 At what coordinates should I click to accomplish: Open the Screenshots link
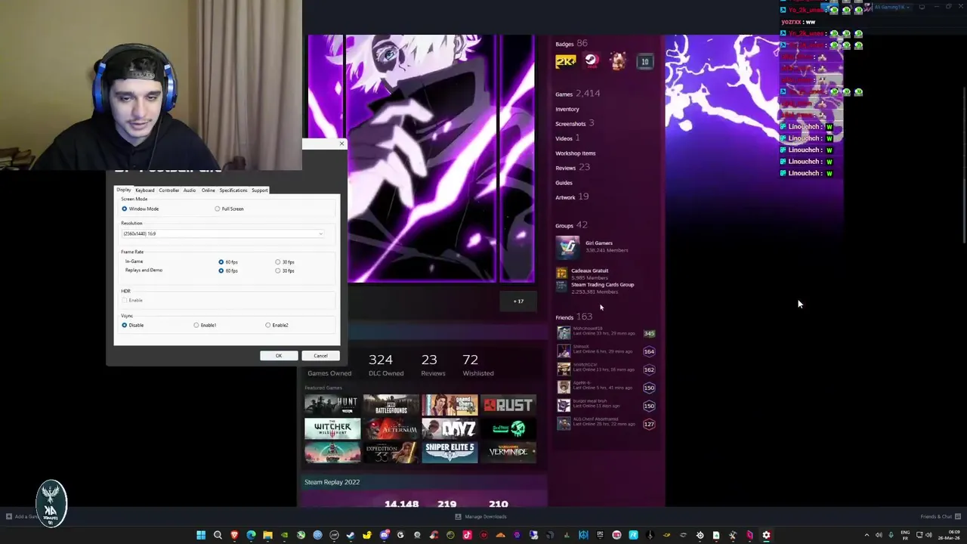575,123
